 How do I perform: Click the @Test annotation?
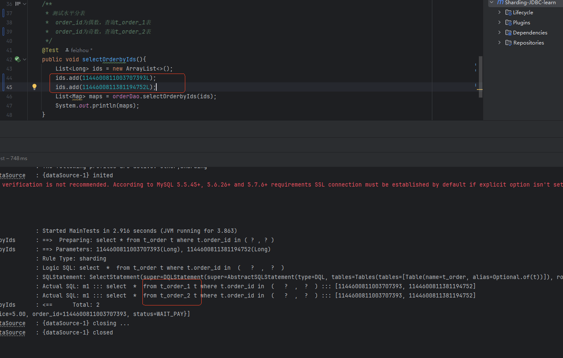[50, 50]
